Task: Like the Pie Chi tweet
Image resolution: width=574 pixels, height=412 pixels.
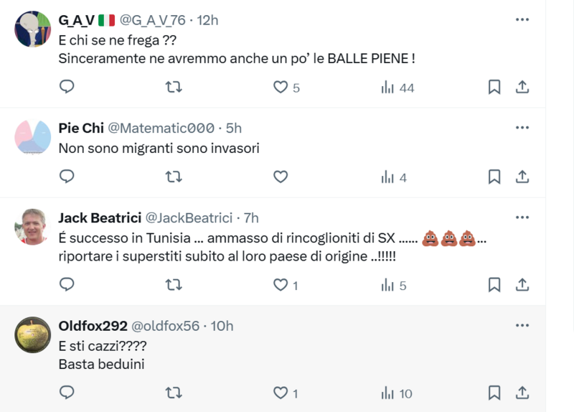Action: (x=281, y=177)
